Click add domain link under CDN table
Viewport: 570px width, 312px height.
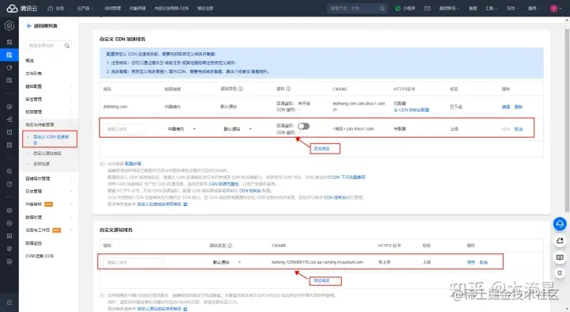point(321,148)
